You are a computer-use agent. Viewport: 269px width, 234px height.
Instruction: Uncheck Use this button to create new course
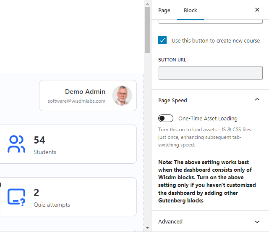pyautogui.click(x=163, y=40)
